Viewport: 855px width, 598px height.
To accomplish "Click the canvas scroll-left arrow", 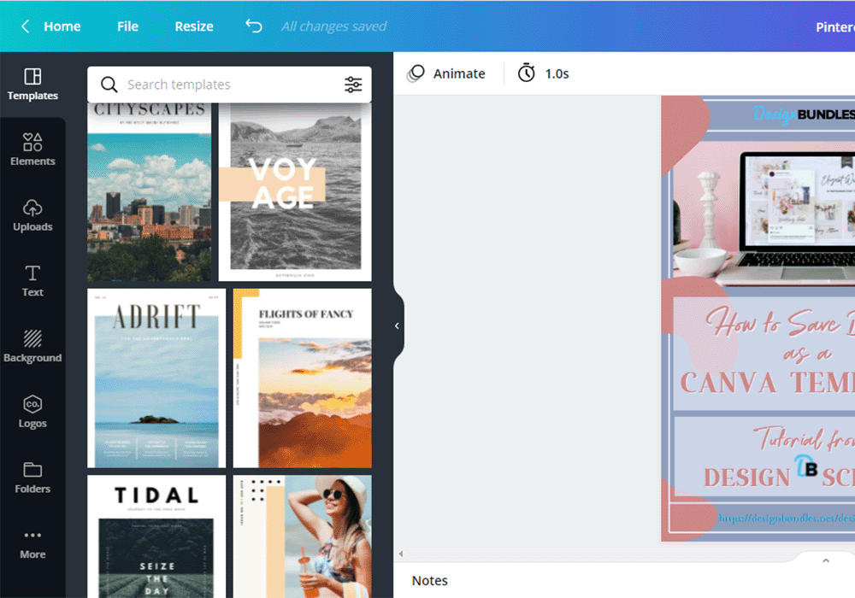I will 401,554.
